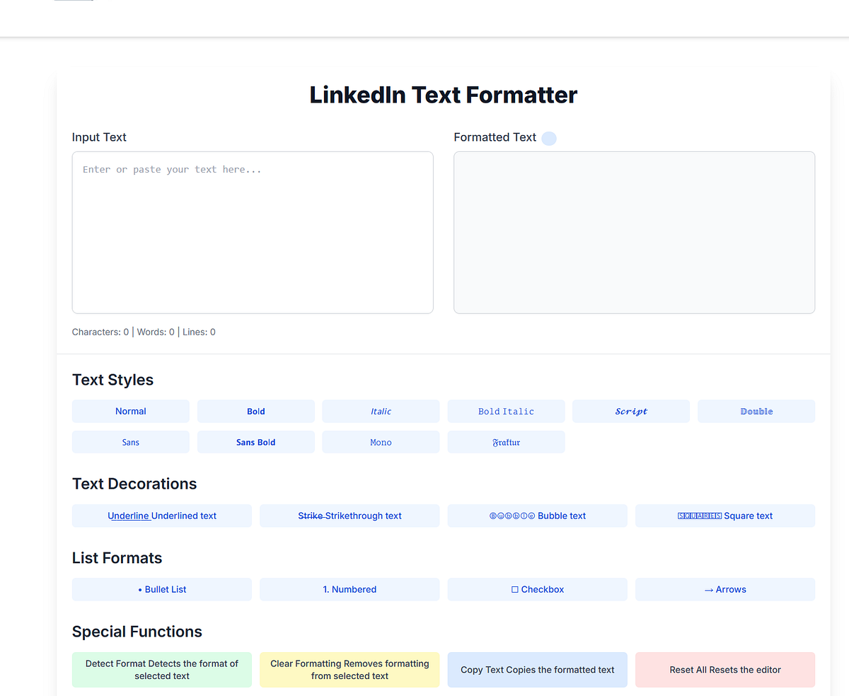Create a Numbered list
The image size is (849, 696).
[349, 589]
